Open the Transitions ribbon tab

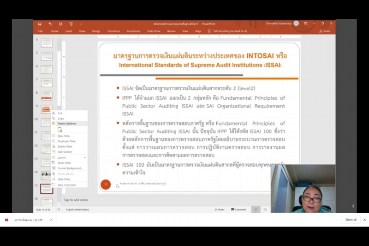(113, 31)
